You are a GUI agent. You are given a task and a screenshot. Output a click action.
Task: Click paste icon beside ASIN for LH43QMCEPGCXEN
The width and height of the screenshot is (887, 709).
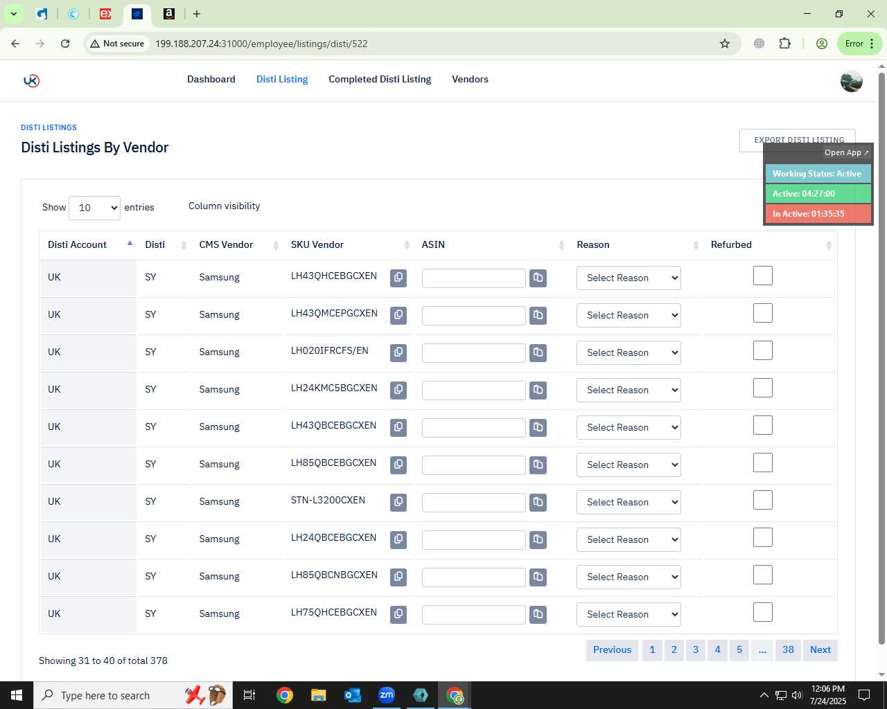538,315
